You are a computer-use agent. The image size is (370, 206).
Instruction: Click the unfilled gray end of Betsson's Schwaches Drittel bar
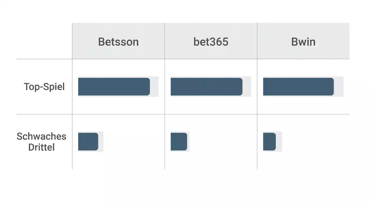(x=101, y=142)
